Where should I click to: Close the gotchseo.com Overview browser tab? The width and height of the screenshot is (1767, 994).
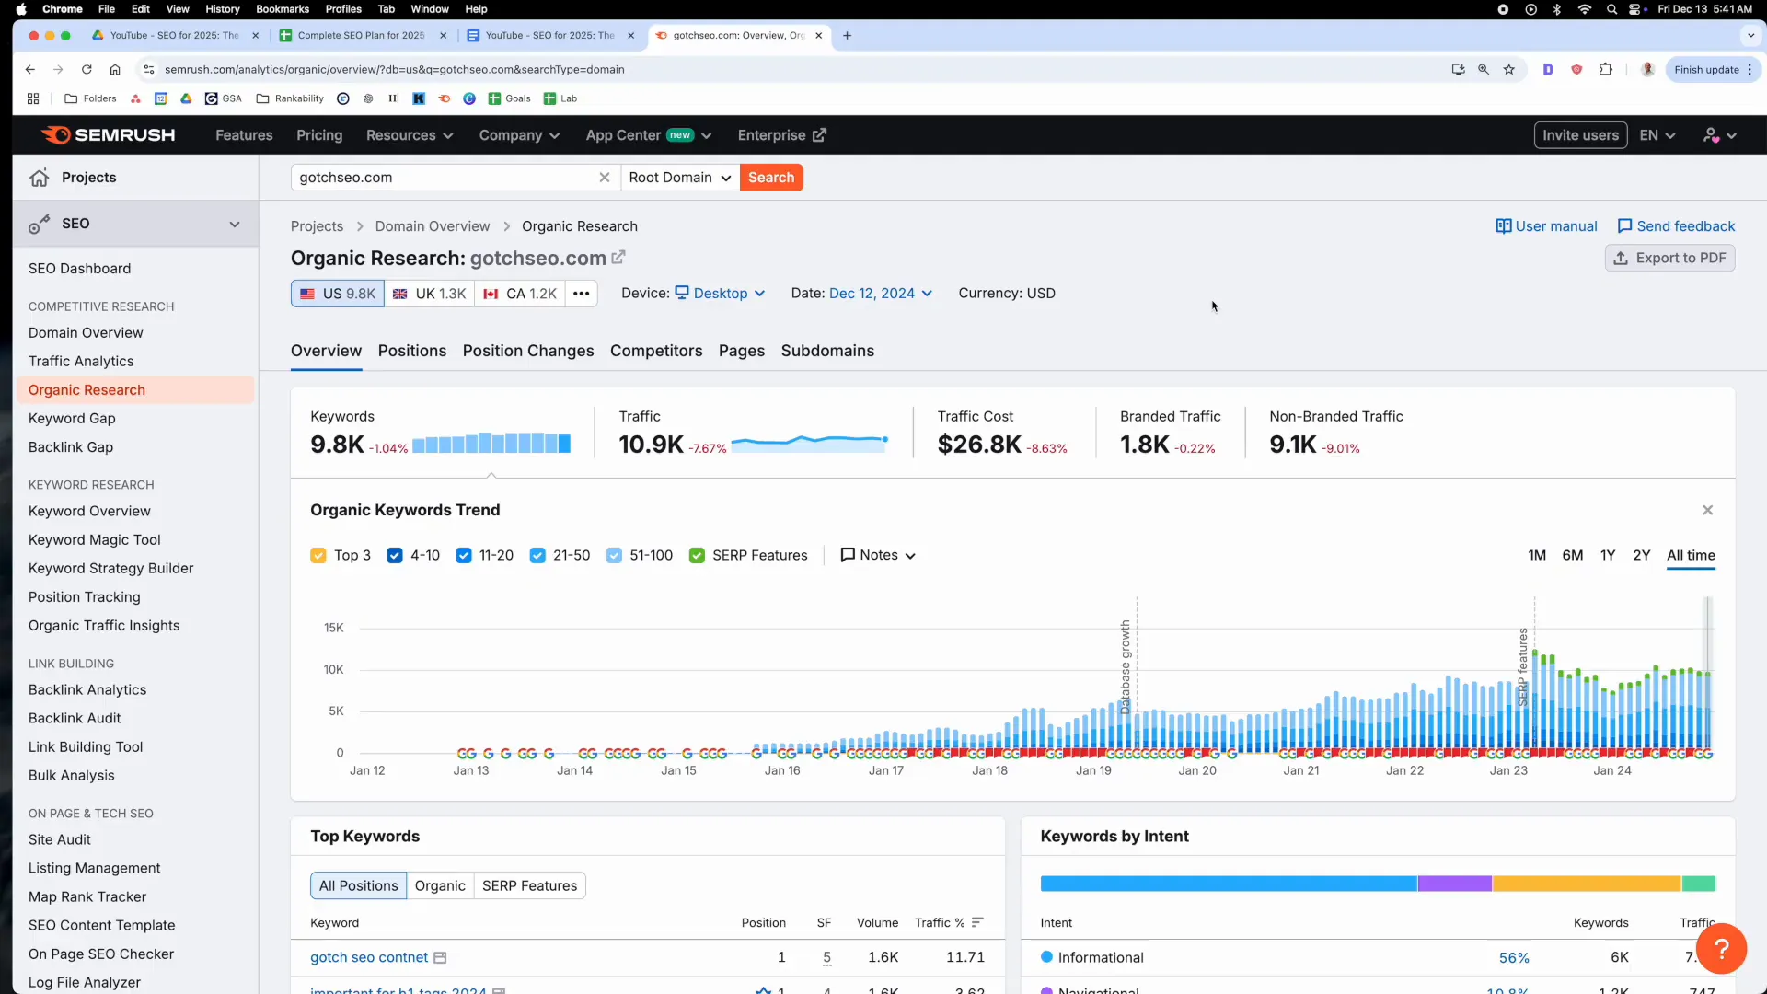pos(818,36)
